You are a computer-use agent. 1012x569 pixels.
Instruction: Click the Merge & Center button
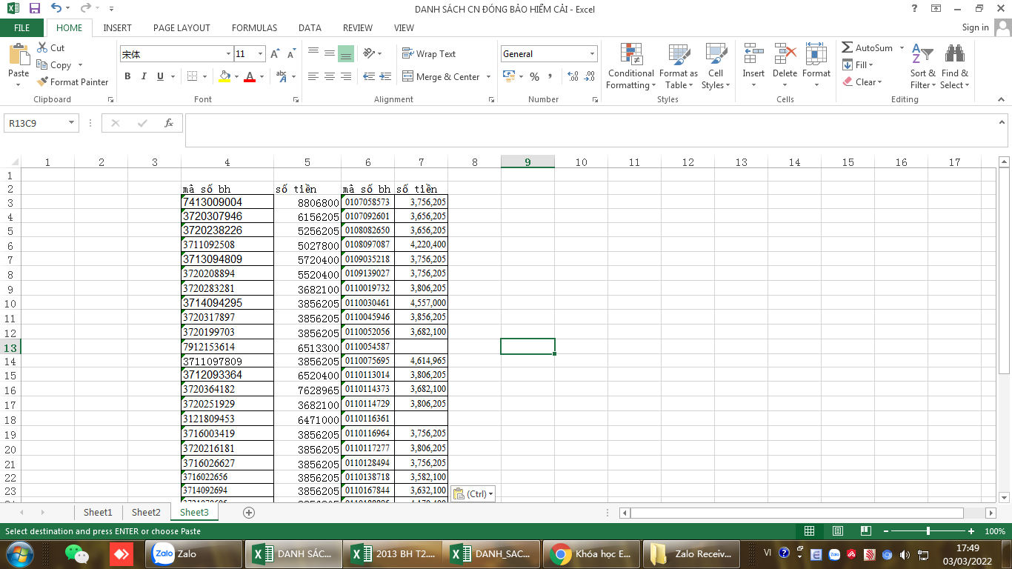441,76
